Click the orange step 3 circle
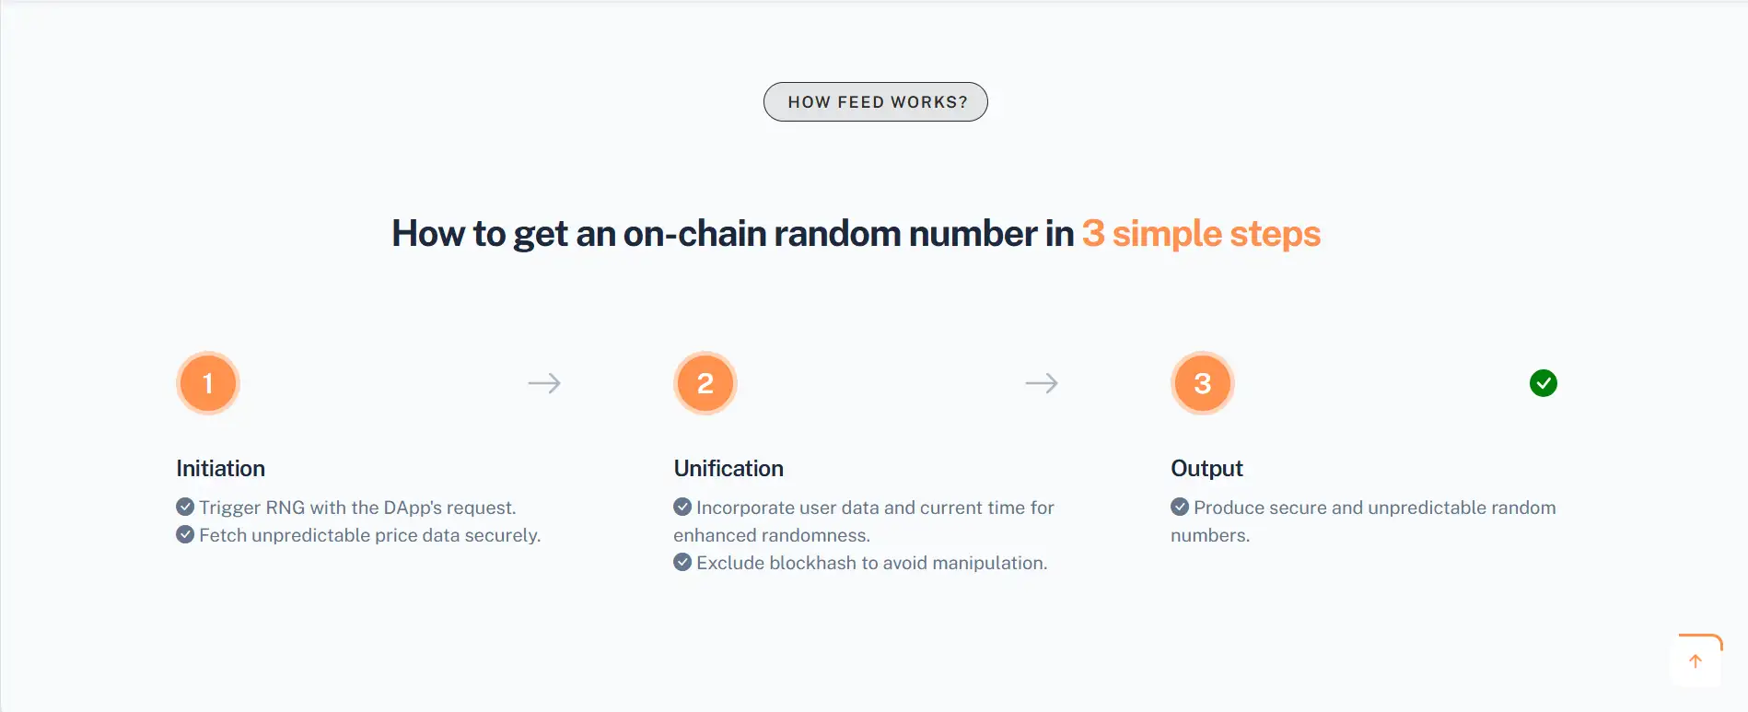The width and height of the screenshot is (1748, 712). [x=1203, y=383]
